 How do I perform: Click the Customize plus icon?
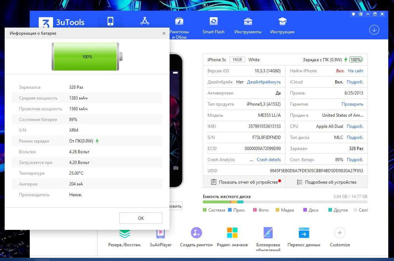340,233
